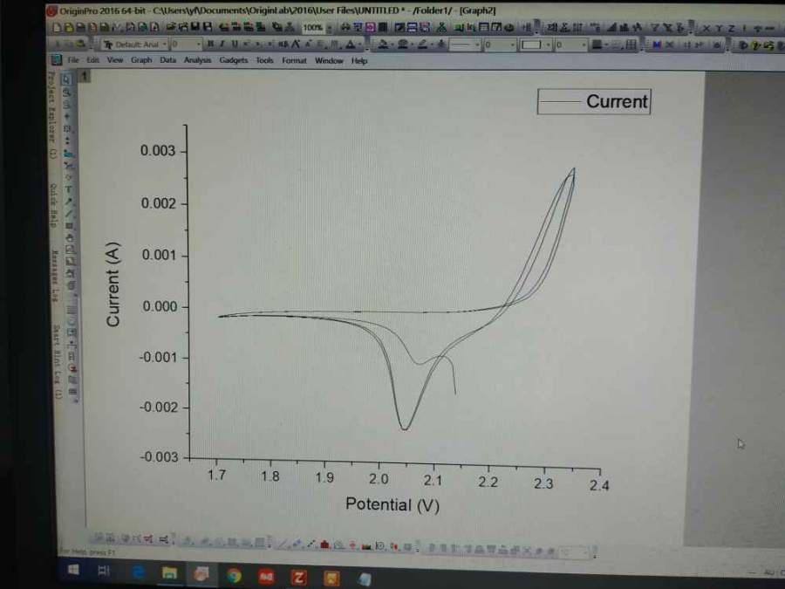This screenshot has height=589, width=785.
Task: Toggle Bold text formatting
Action: (210, 45)
